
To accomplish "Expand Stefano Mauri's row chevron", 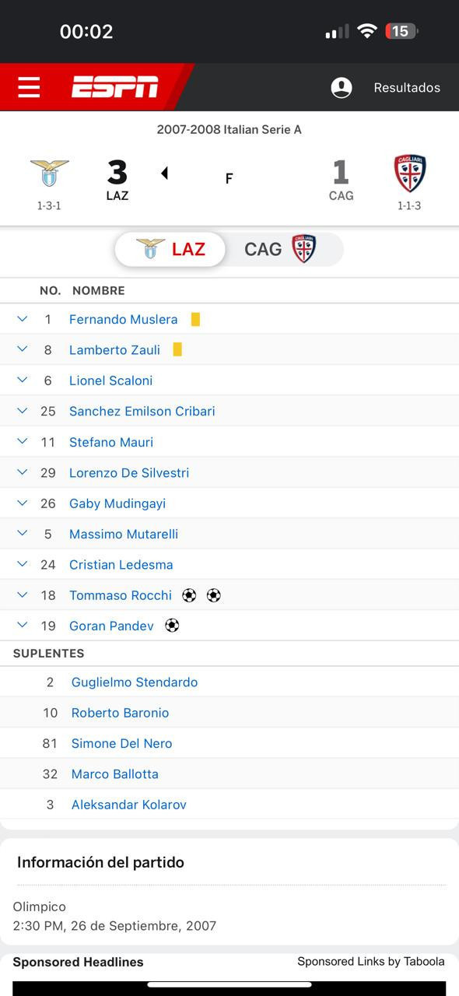I will pyautogui.click(x=23, y=442).
